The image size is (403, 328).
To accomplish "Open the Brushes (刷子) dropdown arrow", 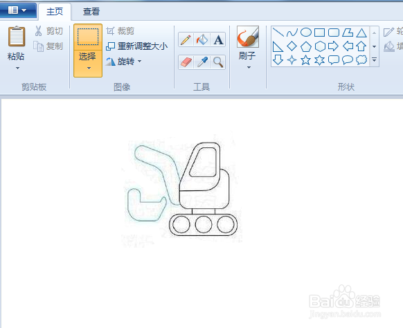I will [249, 68].
